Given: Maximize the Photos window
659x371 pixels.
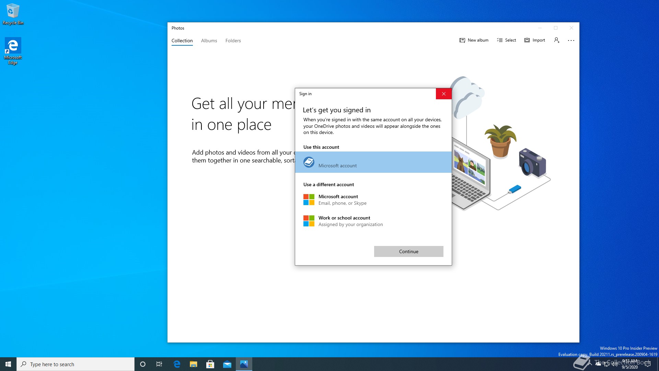Looking at the screenshot, I should tap(556, 28).
